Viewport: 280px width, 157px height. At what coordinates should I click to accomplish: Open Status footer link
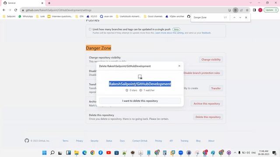(109, 141)
